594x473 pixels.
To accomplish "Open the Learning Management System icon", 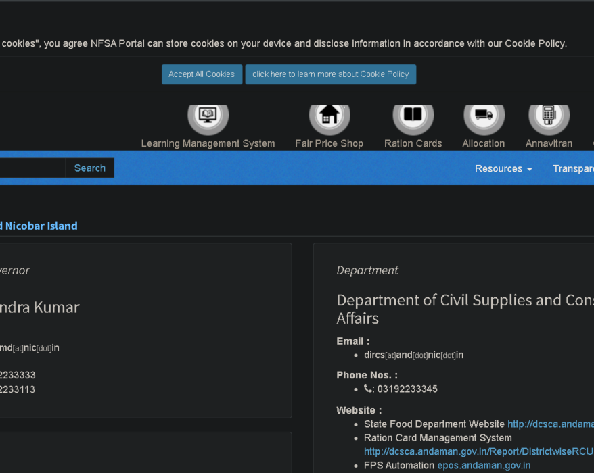I will (x=208, y=116).
